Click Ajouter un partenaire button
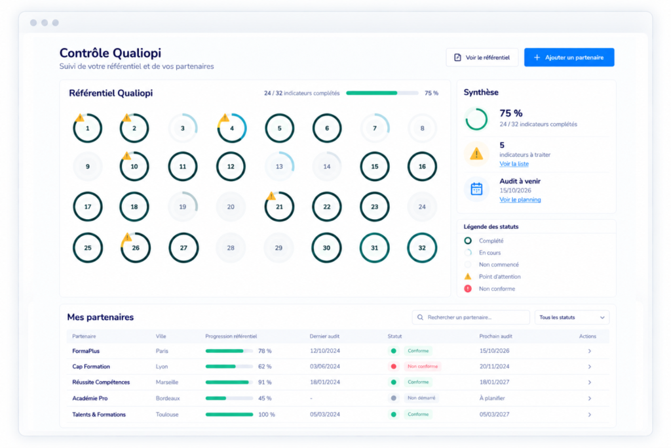The height and width of the screenshot is (448, 671). coord(569,57)
